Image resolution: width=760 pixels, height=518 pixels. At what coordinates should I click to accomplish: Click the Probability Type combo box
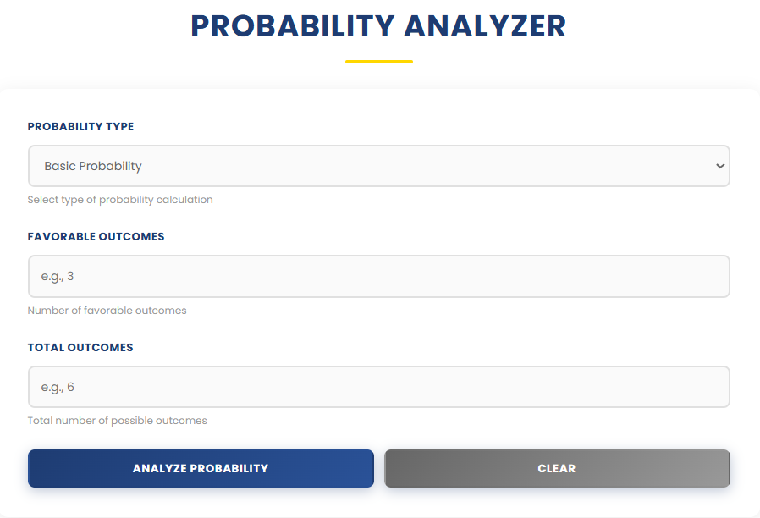tap(379, 166)
